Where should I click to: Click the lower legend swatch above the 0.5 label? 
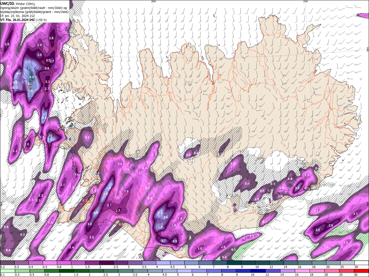click(x=37, y=271)
